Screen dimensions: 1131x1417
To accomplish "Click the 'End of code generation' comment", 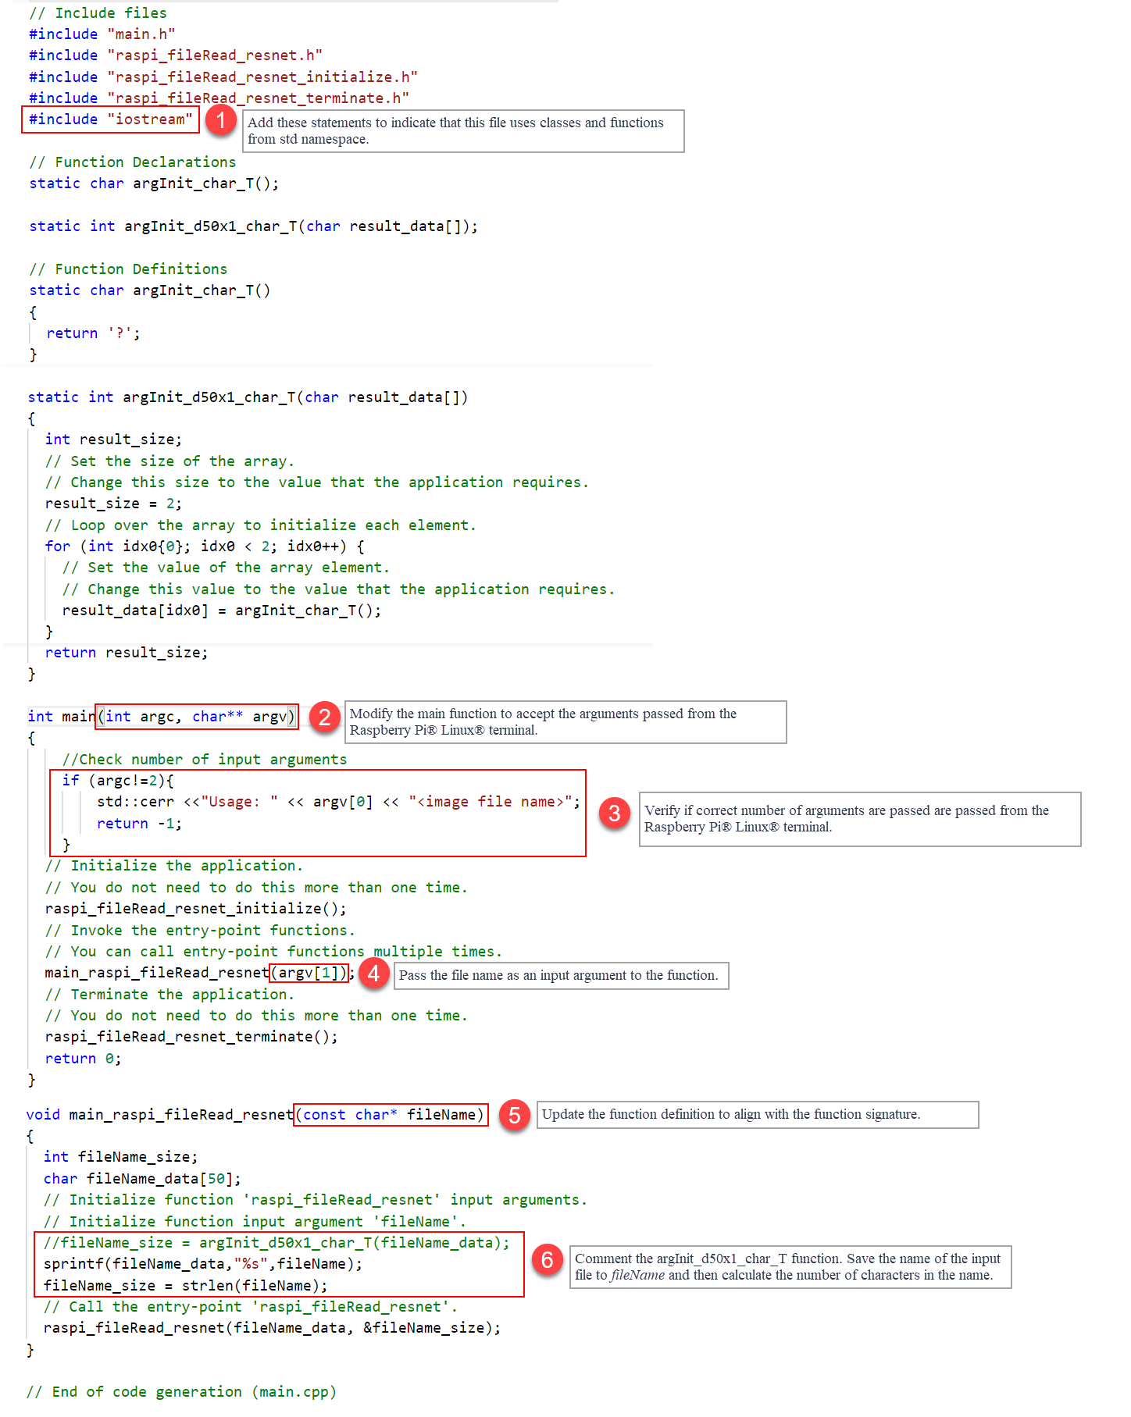I will pos(181,1392).
